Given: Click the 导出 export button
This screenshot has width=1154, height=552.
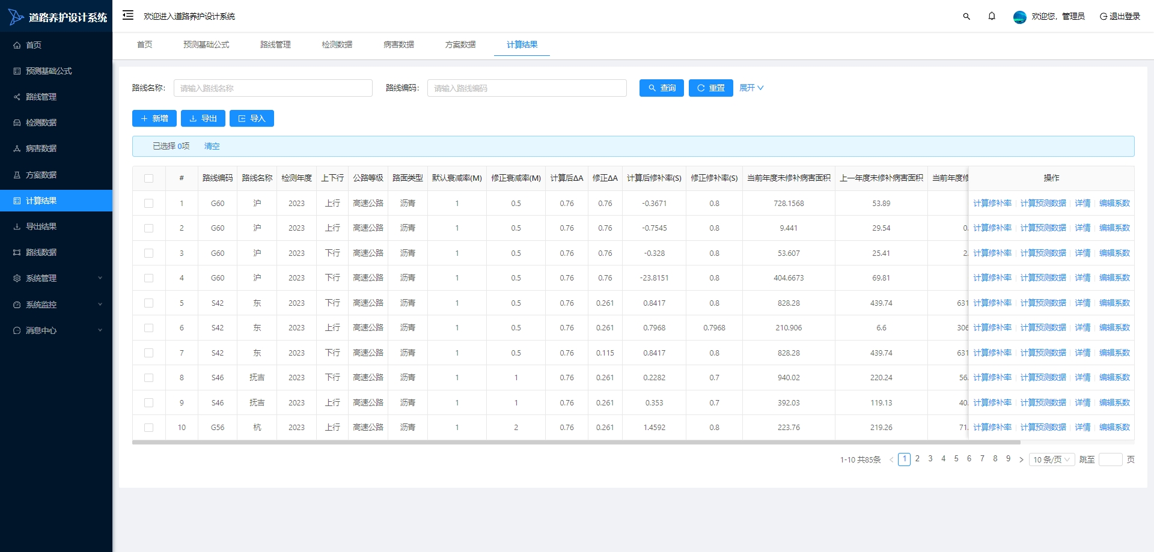Looking at the screenshot, I should pyautogui.click(x=203, y=118).
